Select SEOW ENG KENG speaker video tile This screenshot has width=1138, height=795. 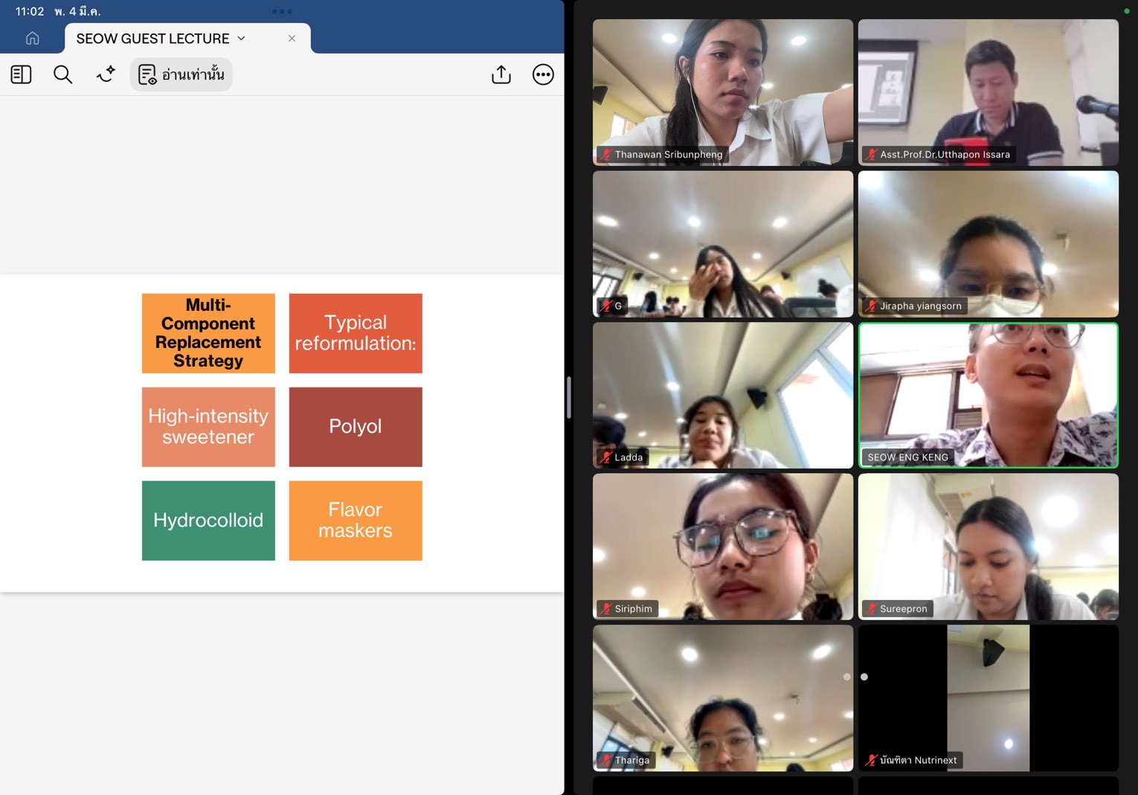[x=988, y=395]
